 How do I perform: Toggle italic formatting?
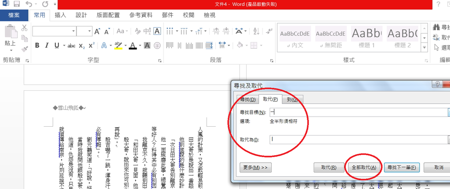pos(47,46)
